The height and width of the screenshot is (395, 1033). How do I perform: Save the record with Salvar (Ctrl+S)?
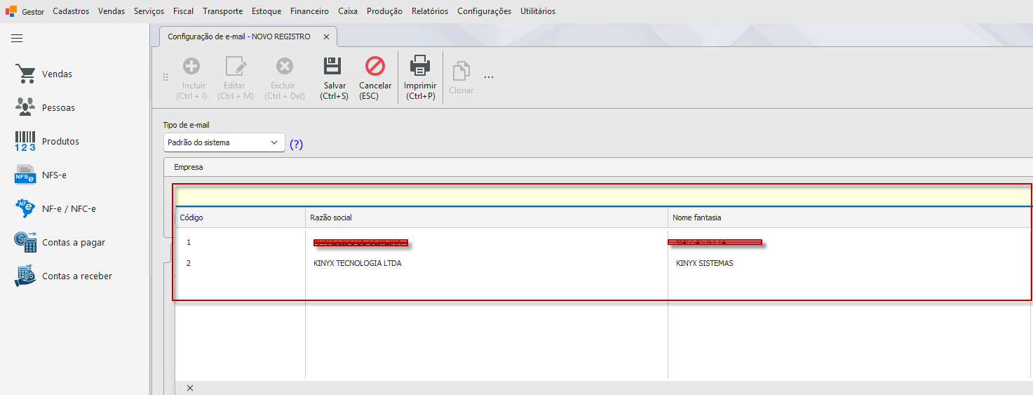334,78
